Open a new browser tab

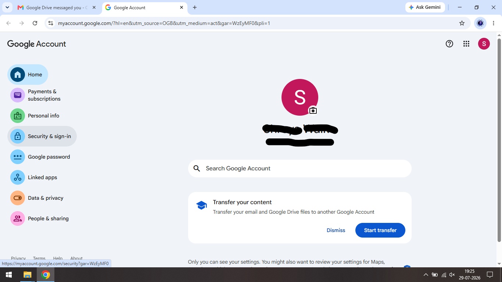point(195,7)
